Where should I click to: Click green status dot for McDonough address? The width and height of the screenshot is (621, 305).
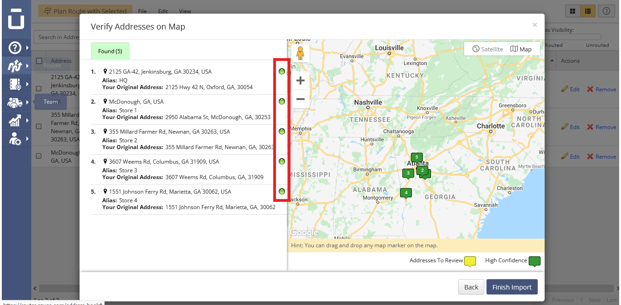(x=282, y=101)
